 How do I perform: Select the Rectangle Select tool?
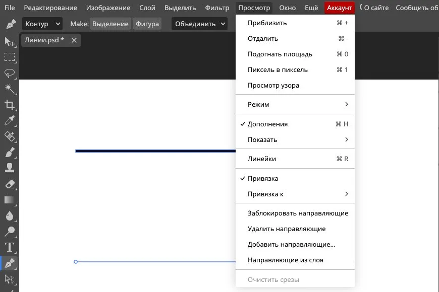pos(10,57)
